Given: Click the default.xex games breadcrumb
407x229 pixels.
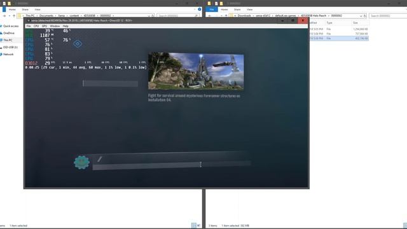Looking at the screenshot, I should click(286, 16).
